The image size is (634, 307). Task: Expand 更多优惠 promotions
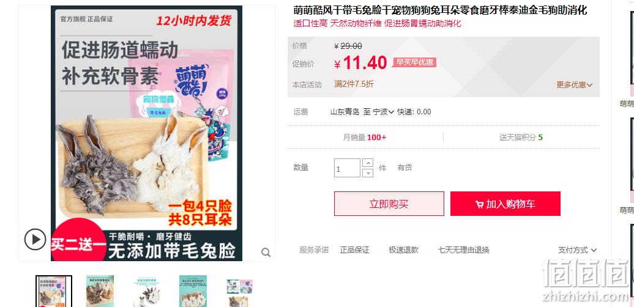coord(574,85)
